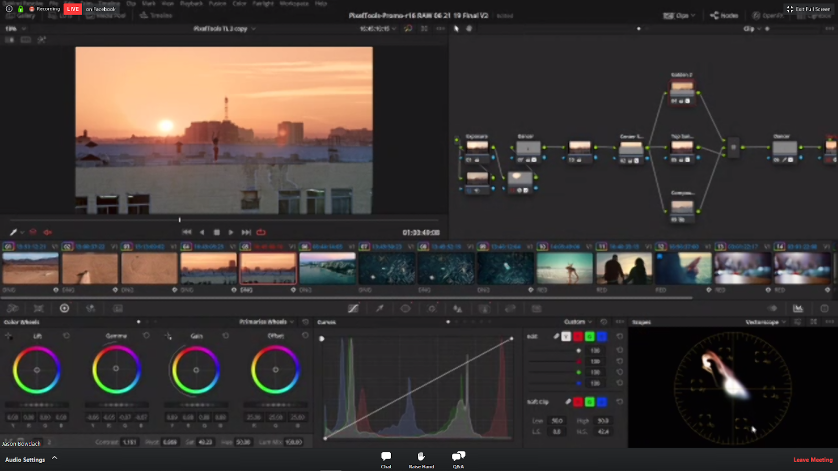
Task: Toggle loop playback in viewer
Action: (261, 232)
